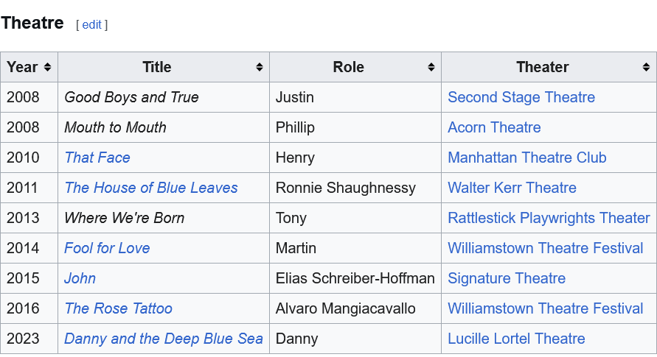Click the Ronnie Shaughnessy role cell
The image size is (657, 357).
tap(346, 188)
